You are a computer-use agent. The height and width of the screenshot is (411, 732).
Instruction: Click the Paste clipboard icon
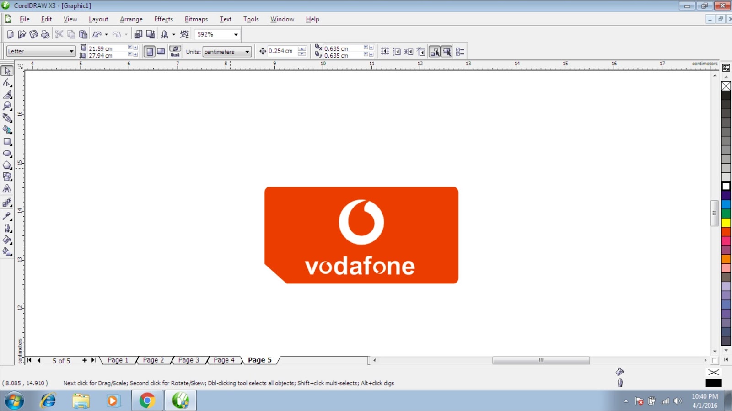pos(83,34)
